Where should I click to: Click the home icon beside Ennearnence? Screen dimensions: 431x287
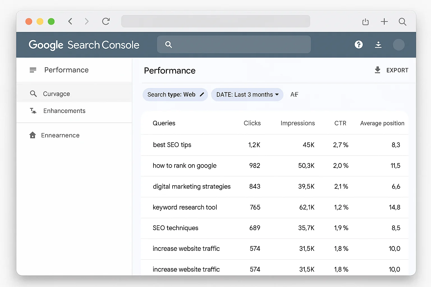pyautogui.click(x=33, y=135)
